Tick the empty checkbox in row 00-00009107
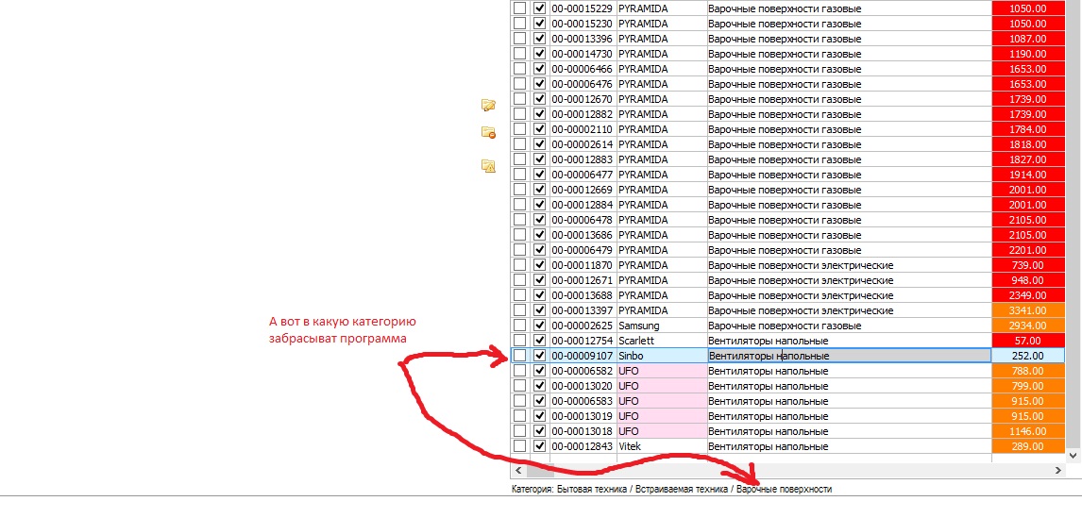Viewport: 1082px width, 518px height. [x=519, y=356]
